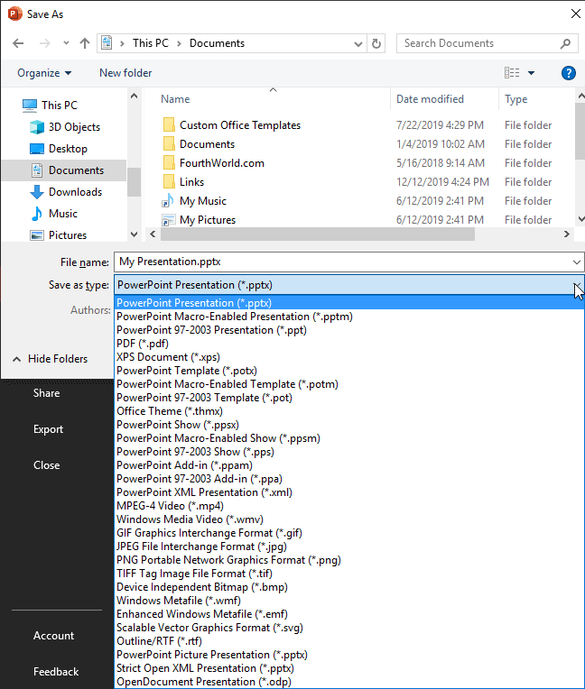The image size is (585, 689).
Task: Select the Links folder
Action: click(x=191, y=182)
